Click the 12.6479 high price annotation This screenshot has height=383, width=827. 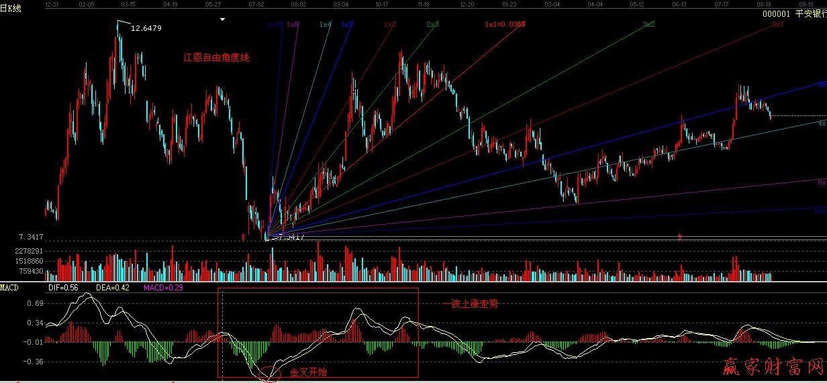(x=146, y=29)
